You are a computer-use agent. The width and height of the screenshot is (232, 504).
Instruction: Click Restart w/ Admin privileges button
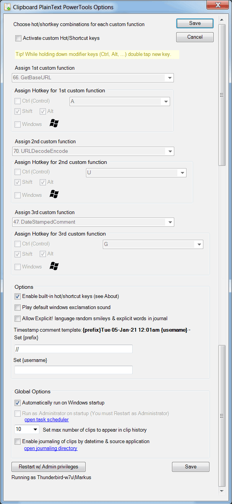(49, 467)
